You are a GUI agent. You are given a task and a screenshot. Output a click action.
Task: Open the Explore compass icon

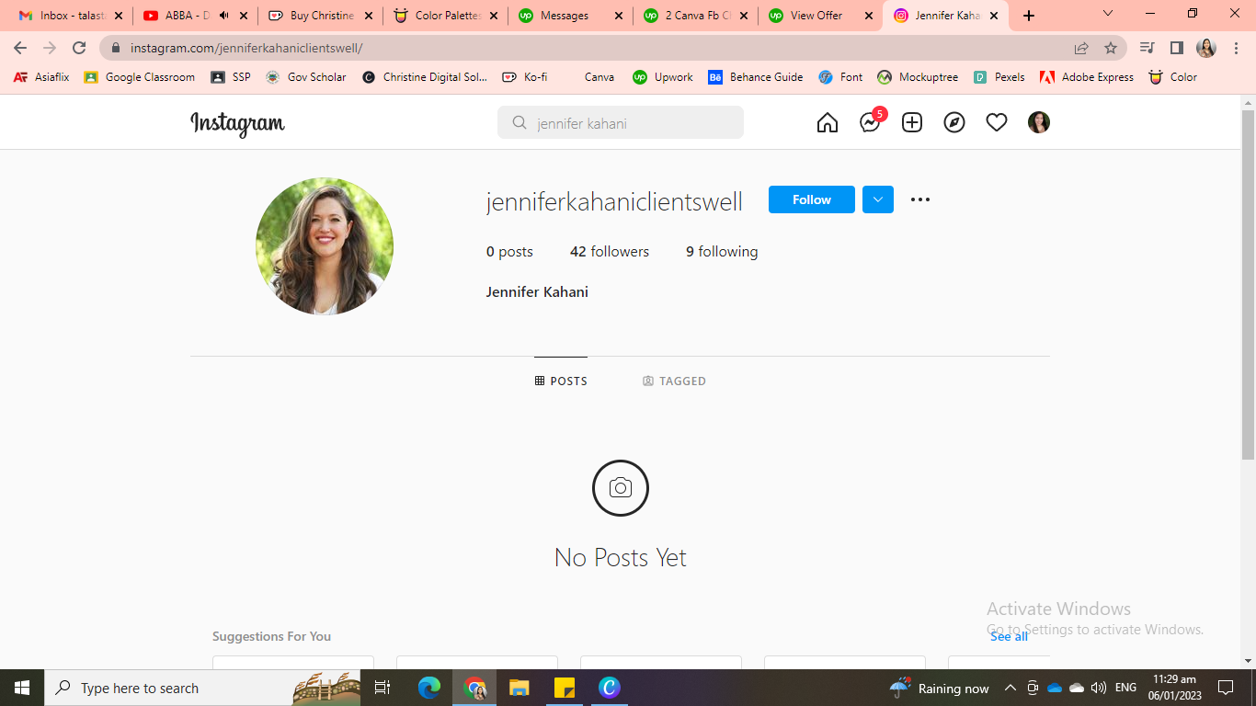click(x=954, y=123)
